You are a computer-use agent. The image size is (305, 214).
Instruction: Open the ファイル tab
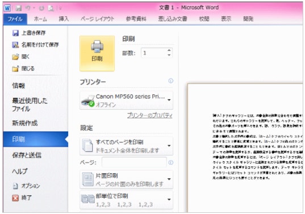[x=15, y=19]
